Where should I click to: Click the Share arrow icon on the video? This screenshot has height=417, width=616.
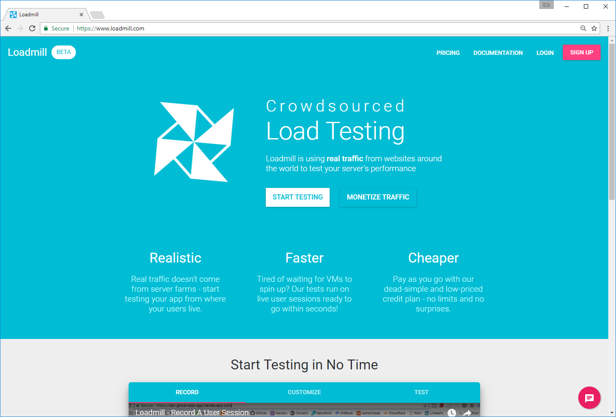tap(467, 413)
